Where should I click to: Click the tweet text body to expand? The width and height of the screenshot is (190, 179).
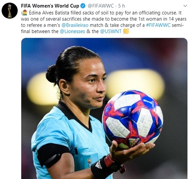(x=104, y=22)
